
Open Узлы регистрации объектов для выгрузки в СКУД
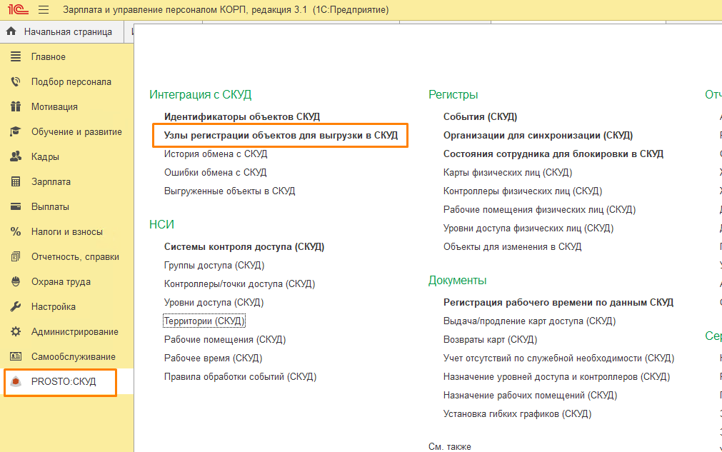[281, 135]
